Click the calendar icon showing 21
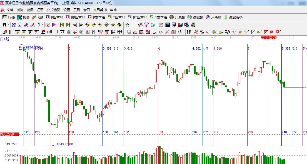 (161, 25)
